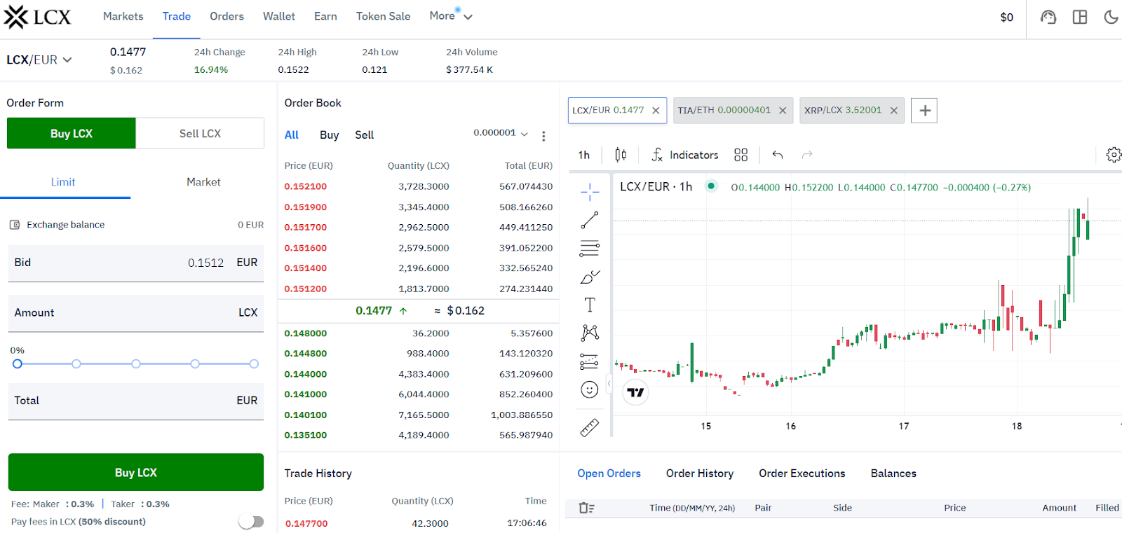Select the 0.152100 sell order row

(419, 186)
